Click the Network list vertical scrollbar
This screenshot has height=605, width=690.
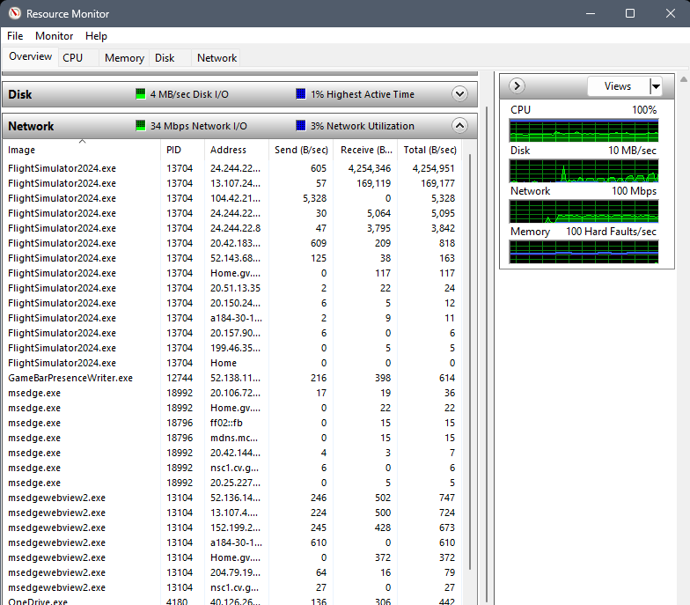[469, 352]
